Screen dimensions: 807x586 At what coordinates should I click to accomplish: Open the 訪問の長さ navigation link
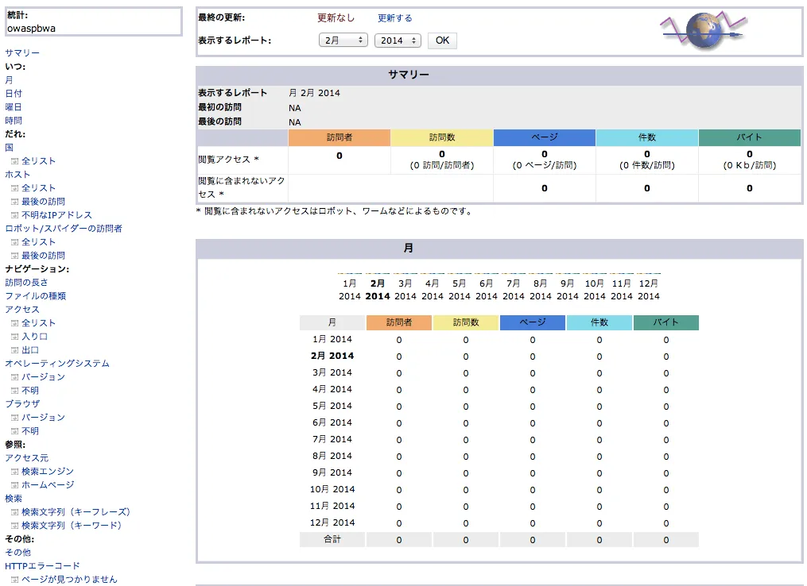28,282
